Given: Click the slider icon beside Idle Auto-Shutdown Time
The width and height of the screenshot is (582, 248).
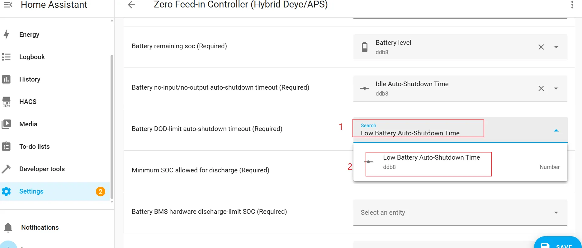Looking at the screenshot, I should tap(365, 88).
